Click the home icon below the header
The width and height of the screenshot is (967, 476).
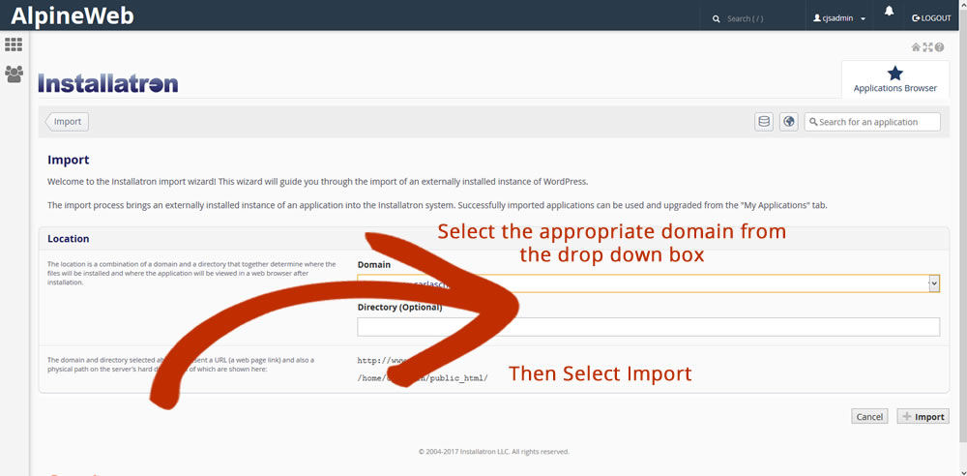point(916,46)
